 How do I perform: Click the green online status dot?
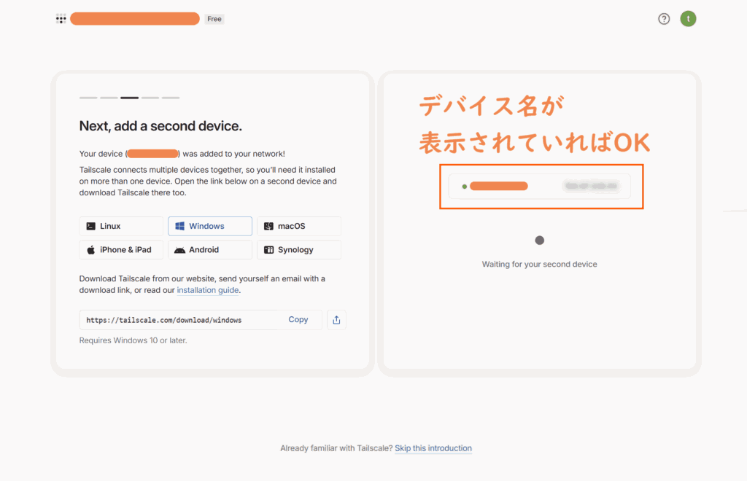(465, 187)
